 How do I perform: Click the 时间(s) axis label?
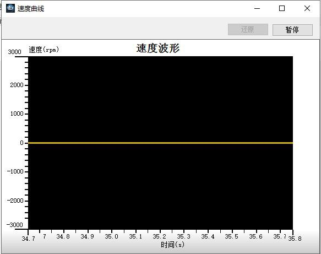(x=172, y=245)
